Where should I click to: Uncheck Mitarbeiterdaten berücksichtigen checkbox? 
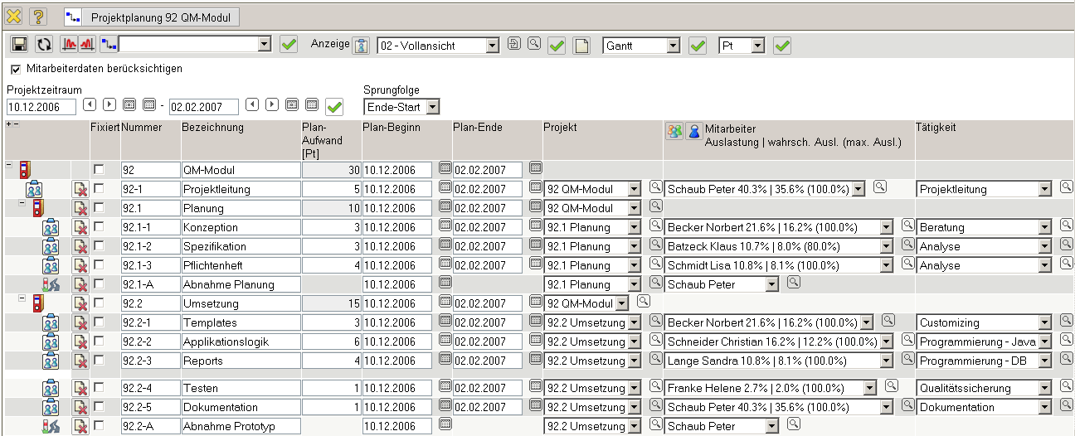16,69
